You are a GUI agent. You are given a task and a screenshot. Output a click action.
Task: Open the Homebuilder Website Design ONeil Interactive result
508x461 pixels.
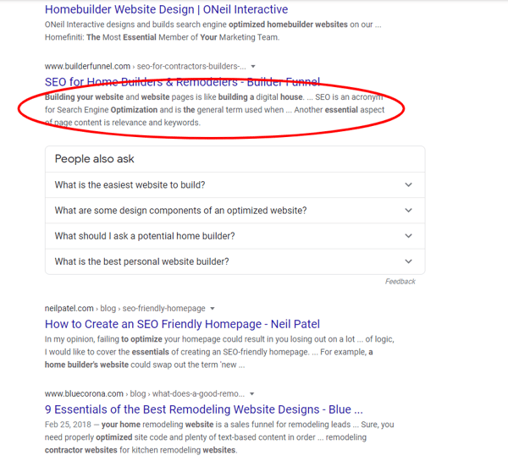[166, 9]
